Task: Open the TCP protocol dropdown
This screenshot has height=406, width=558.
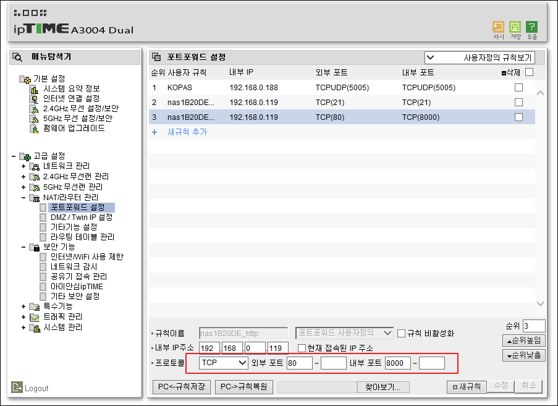Action: coord(223,363)
